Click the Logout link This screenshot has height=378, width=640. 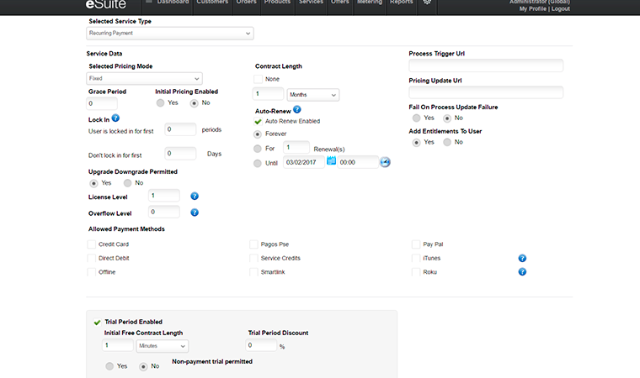(x=561, y=8)
